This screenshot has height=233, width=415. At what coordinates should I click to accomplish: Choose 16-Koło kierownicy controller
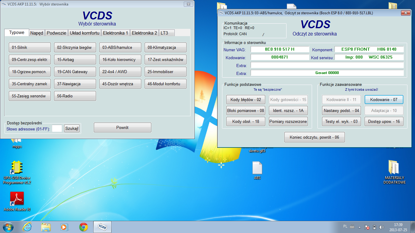click(x=120, y=59)
